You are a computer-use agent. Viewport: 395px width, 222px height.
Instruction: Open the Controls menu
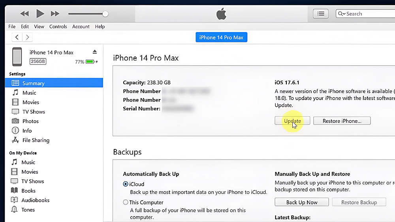click(x=58, y=26)
